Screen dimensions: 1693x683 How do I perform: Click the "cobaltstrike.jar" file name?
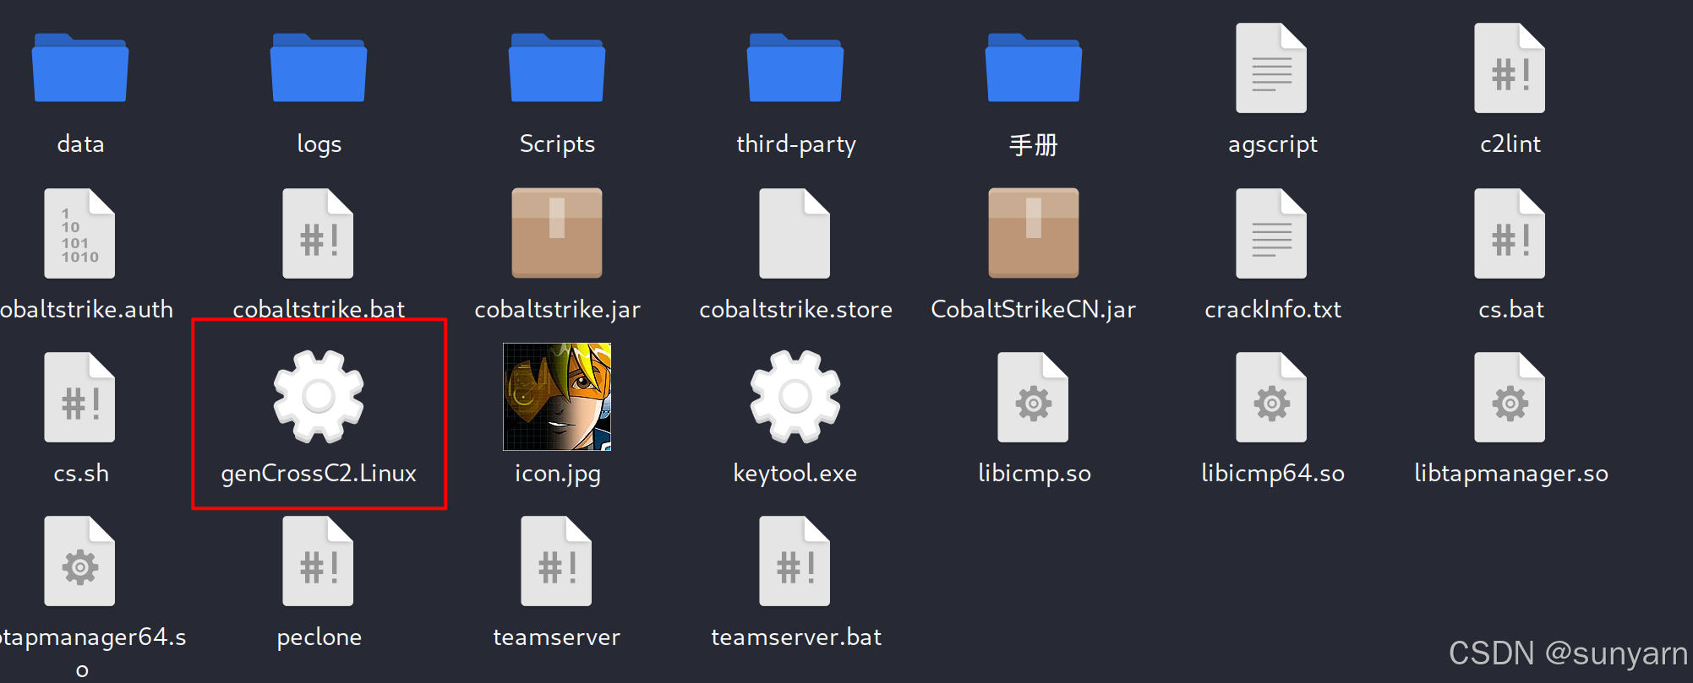[x=557, y=311]
